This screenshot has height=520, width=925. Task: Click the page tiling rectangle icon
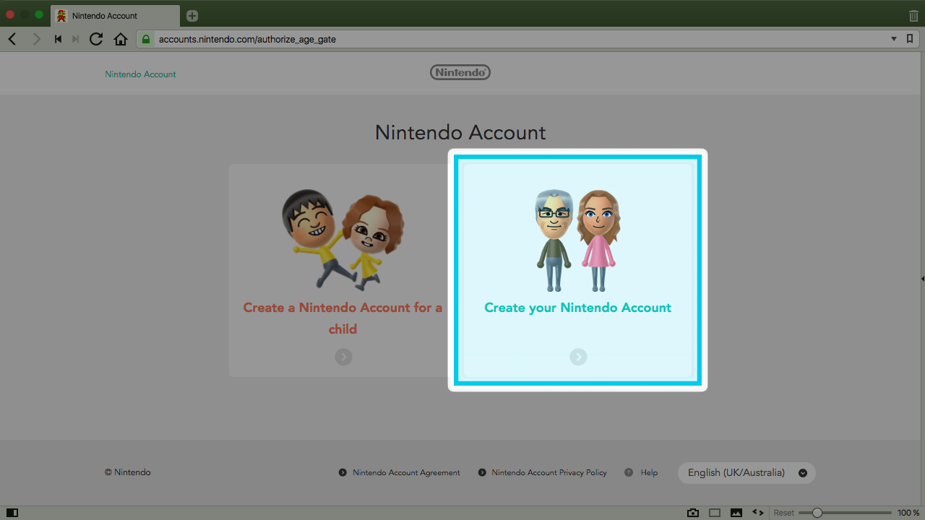(715, 513)
